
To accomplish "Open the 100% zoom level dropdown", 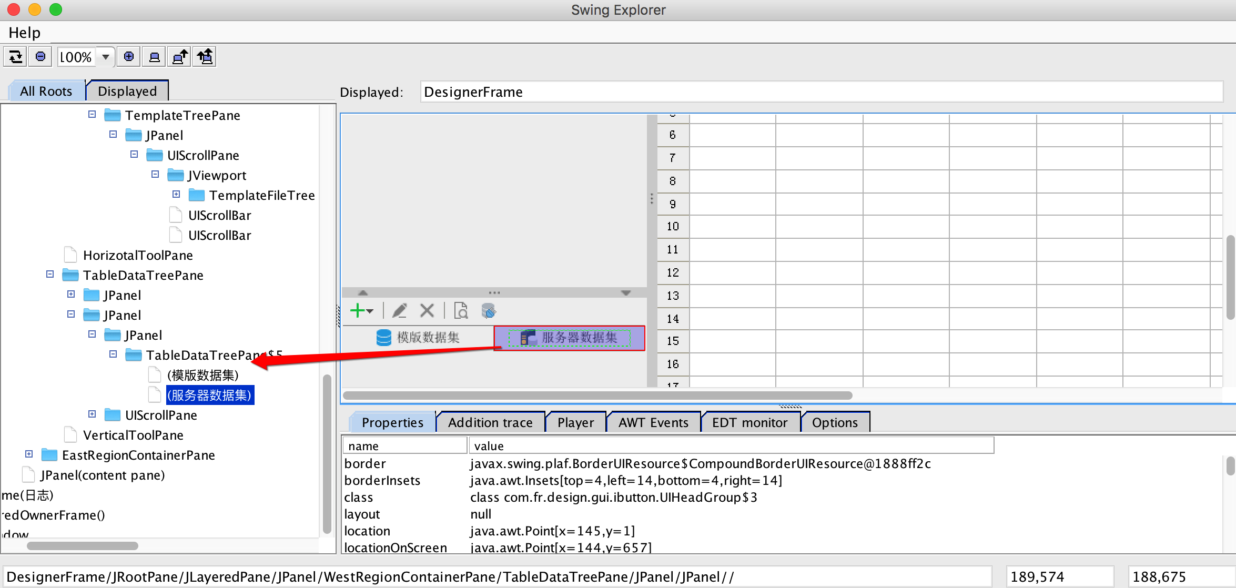I will pyautogui.click(x=106, y=57).
